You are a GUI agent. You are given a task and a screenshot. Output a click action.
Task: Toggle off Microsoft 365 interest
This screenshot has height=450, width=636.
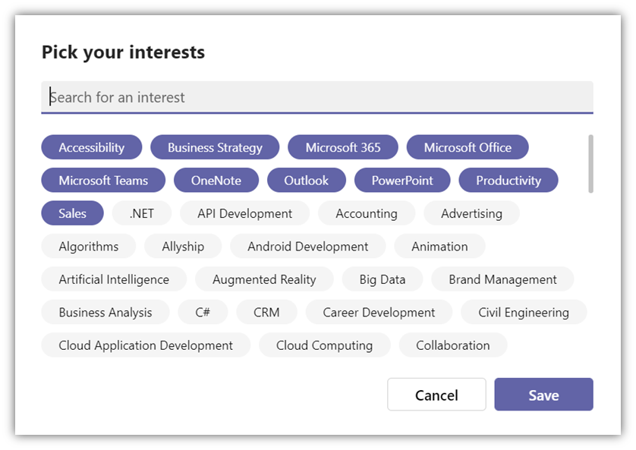pyautogui.click(x=343, y=147)
